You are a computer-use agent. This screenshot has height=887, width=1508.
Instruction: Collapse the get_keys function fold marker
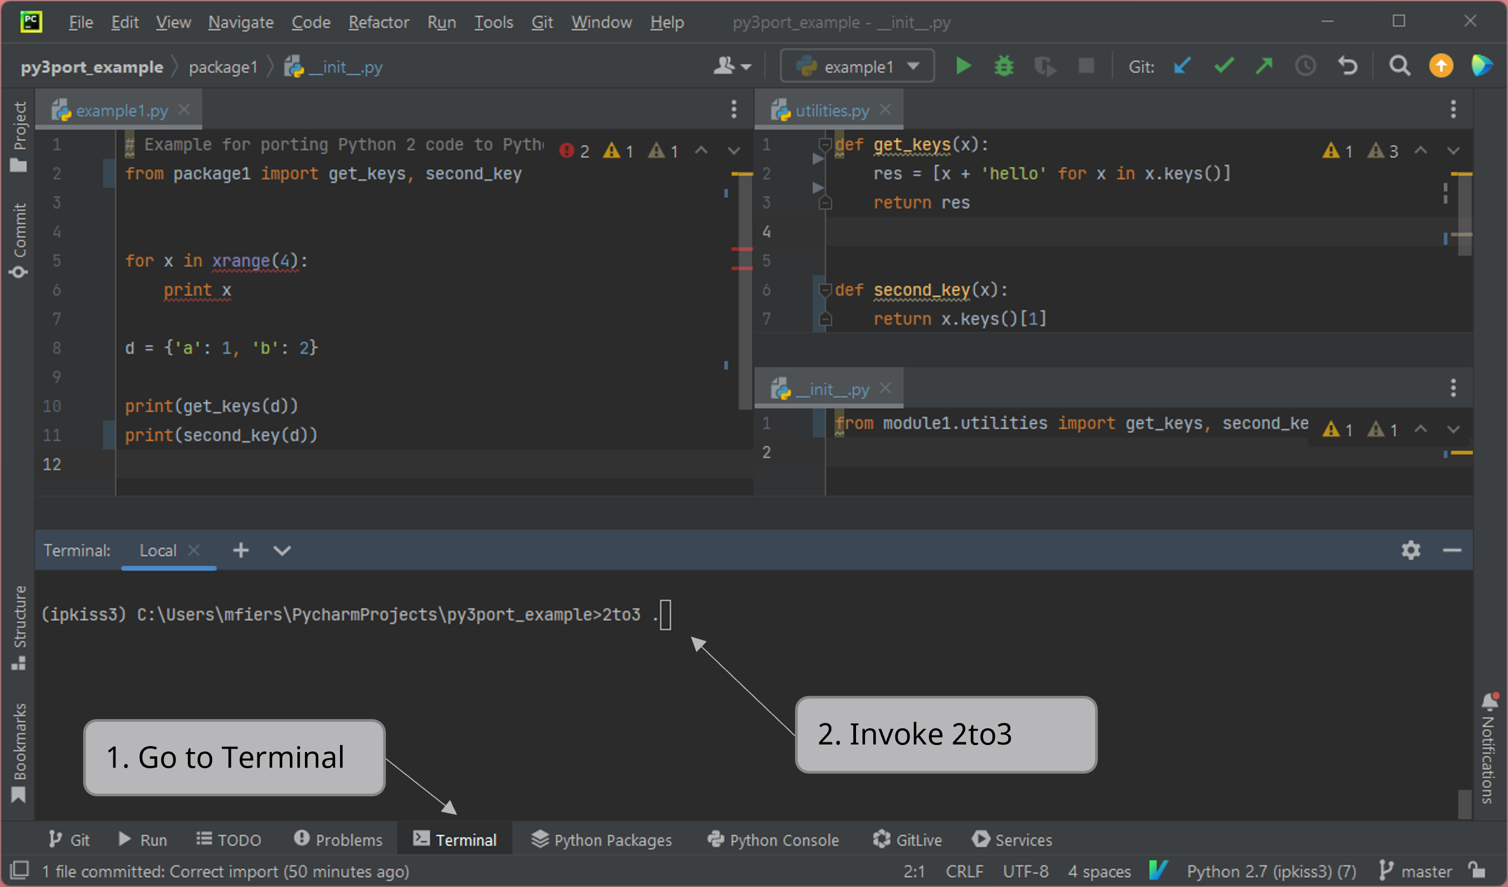point(825,144)
